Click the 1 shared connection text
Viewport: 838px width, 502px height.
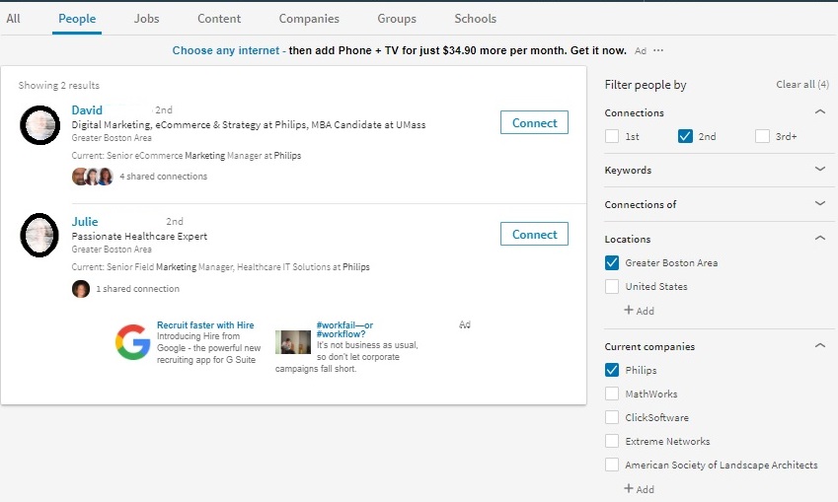point(138,289)
